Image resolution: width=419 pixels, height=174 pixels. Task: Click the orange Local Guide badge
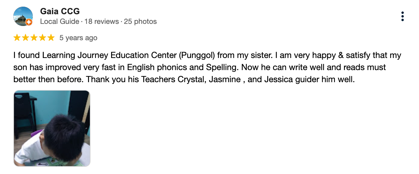29,22
